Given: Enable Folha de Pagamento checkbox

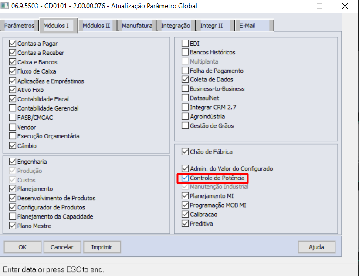Looking at the screenshot, I should [x=185, y=71].
